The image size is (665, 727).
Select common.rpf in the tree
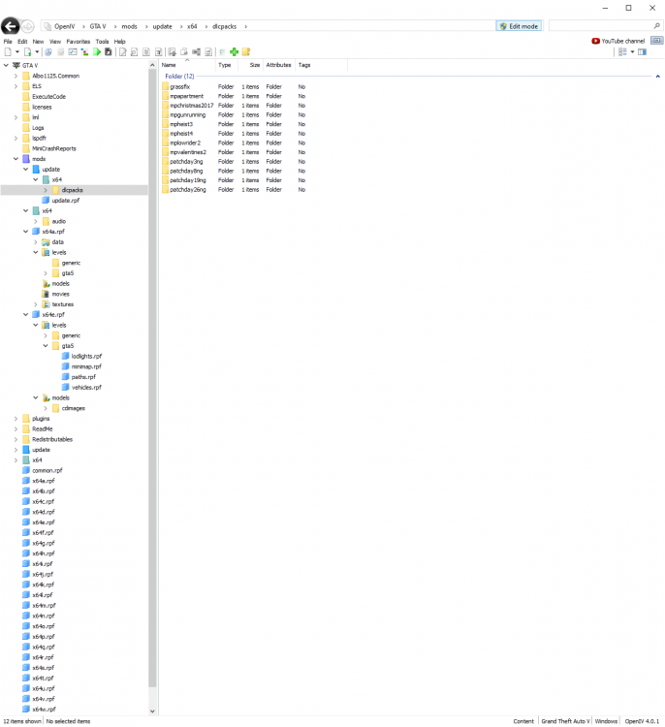43,470
